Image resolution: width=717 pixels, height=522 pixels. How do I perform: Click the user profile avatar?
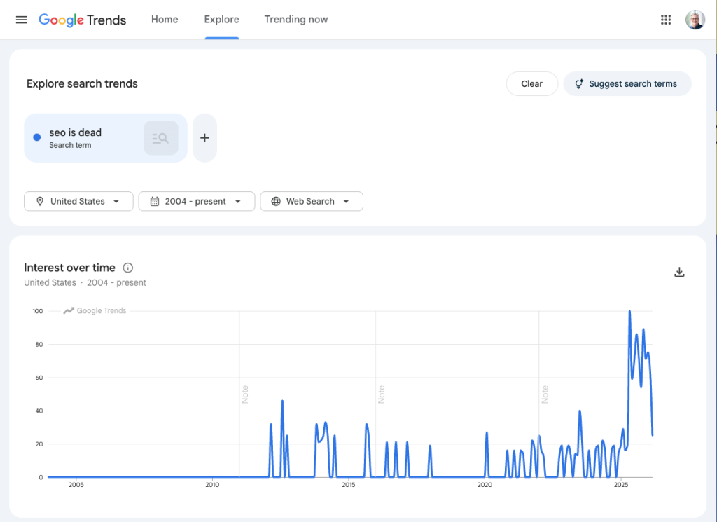click(695, 20)
